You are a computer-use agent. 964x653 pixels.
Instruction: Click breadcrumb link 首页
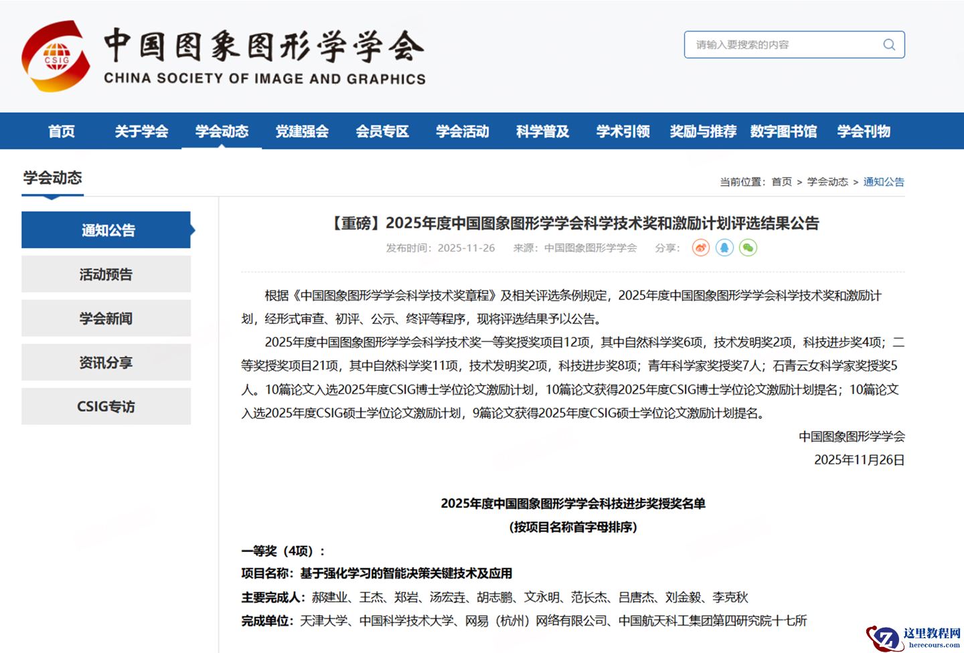coord(782,182)
